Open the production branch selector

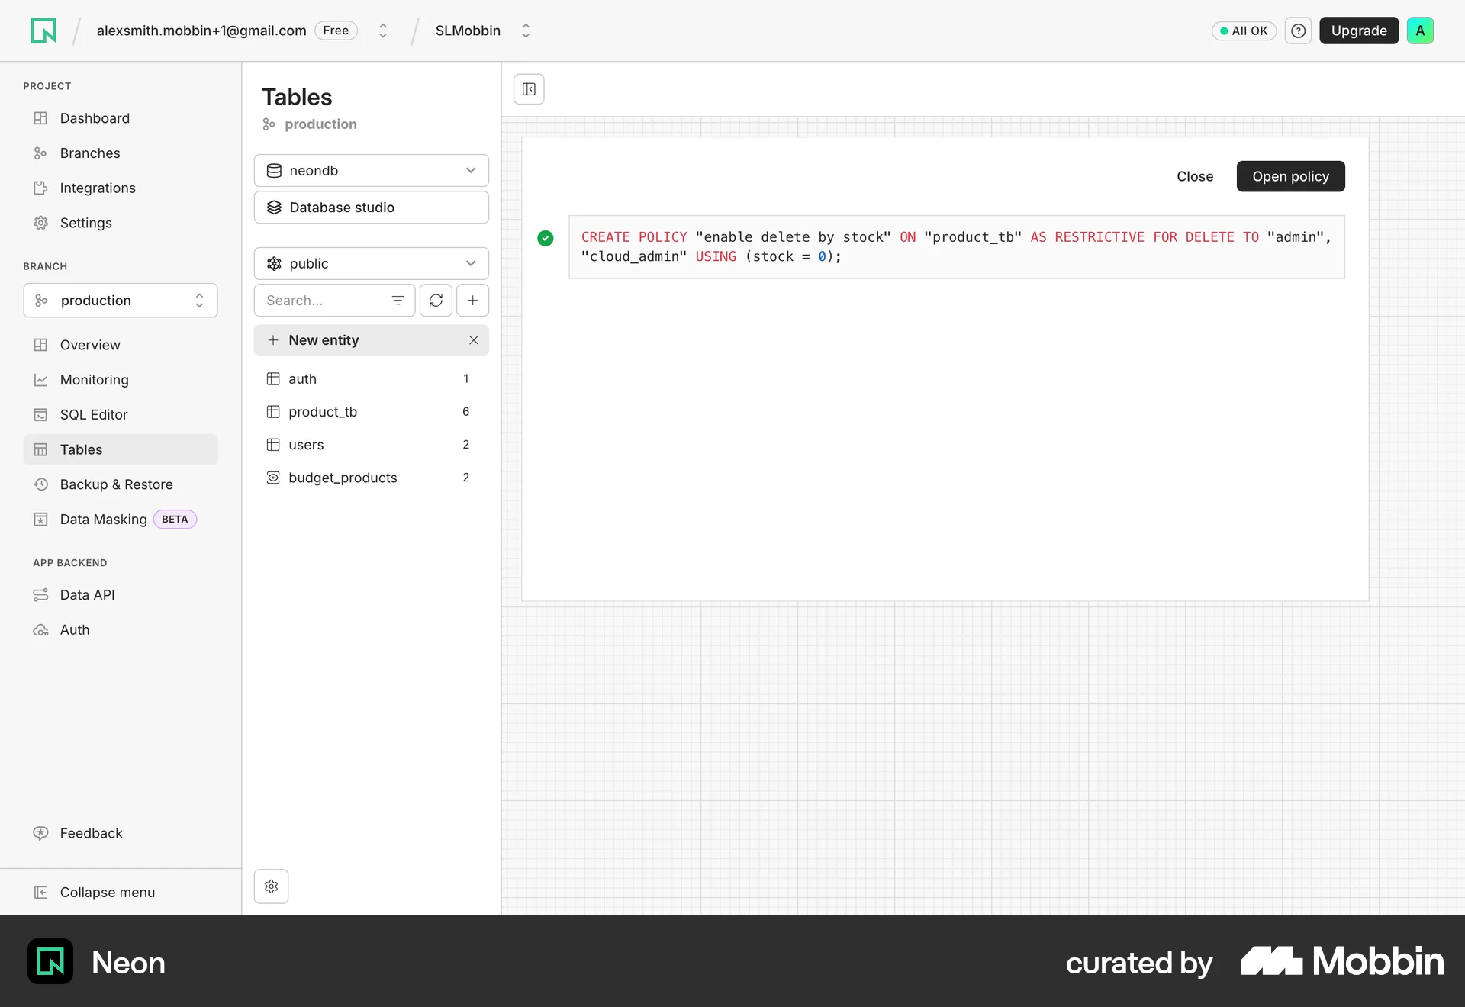point(121,301)
